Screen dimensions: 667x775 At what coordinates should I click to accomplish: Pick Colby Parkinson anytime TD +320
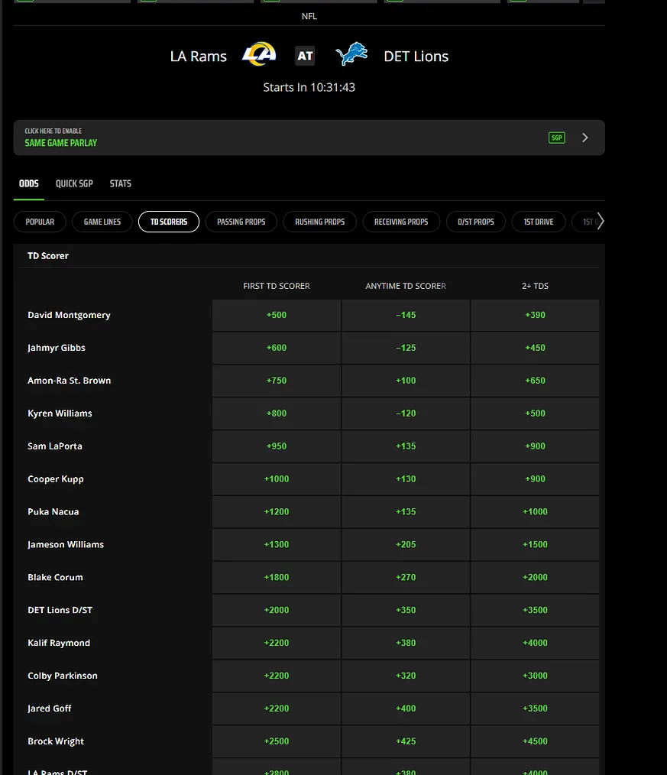pos(406,676)
